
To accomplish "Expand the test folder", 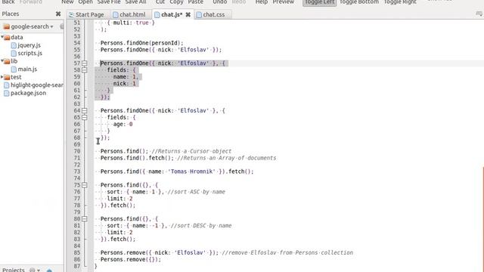I will (2, 77).
